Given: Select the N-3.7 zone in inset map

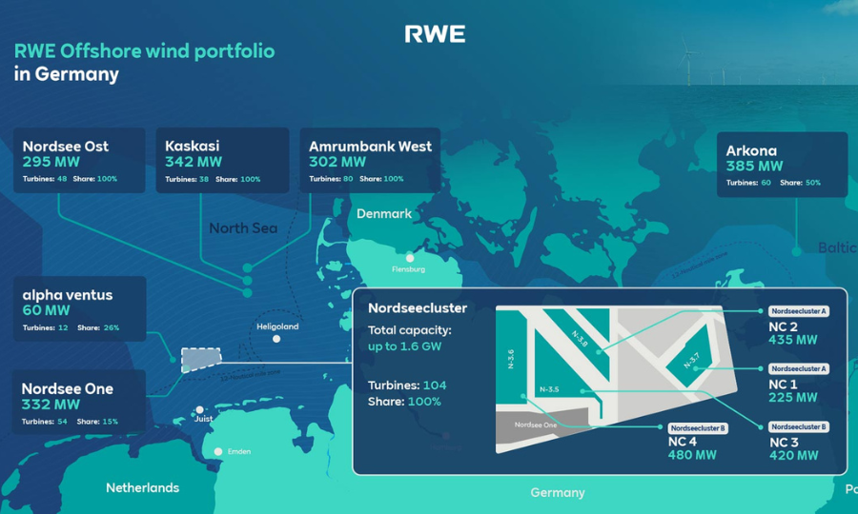Looking at the screenshot, I should pyautogui.click(x=692, y=360).
